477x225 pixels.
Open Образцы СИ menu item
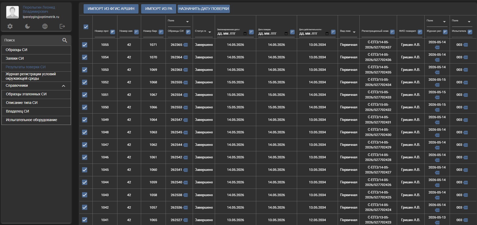click(36, 50)
